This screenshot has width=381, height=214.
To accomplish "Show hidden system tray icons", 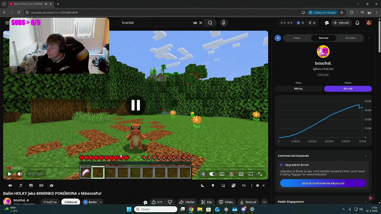I will click(x=343, y=209).
